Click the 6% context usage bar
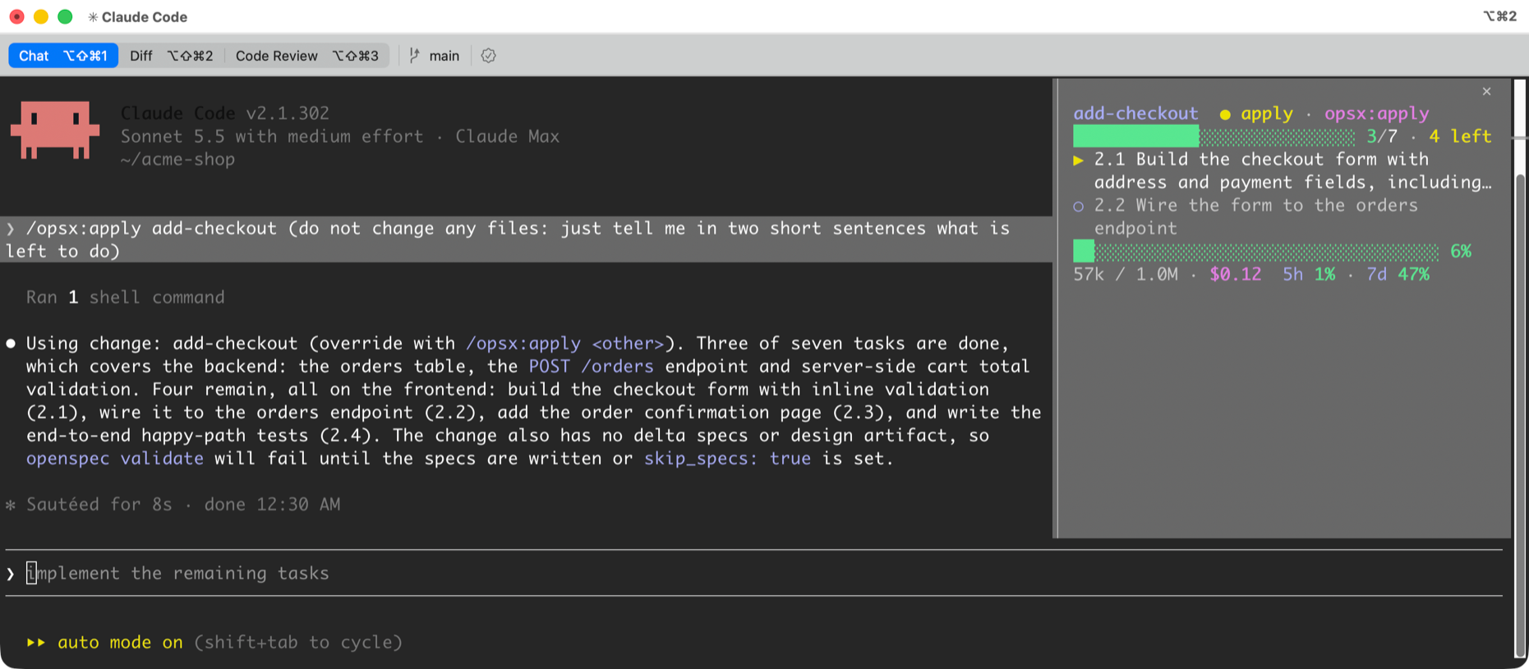This screenshot has height=669, width=1529. pyautogui.click(x=1256, y=251)
